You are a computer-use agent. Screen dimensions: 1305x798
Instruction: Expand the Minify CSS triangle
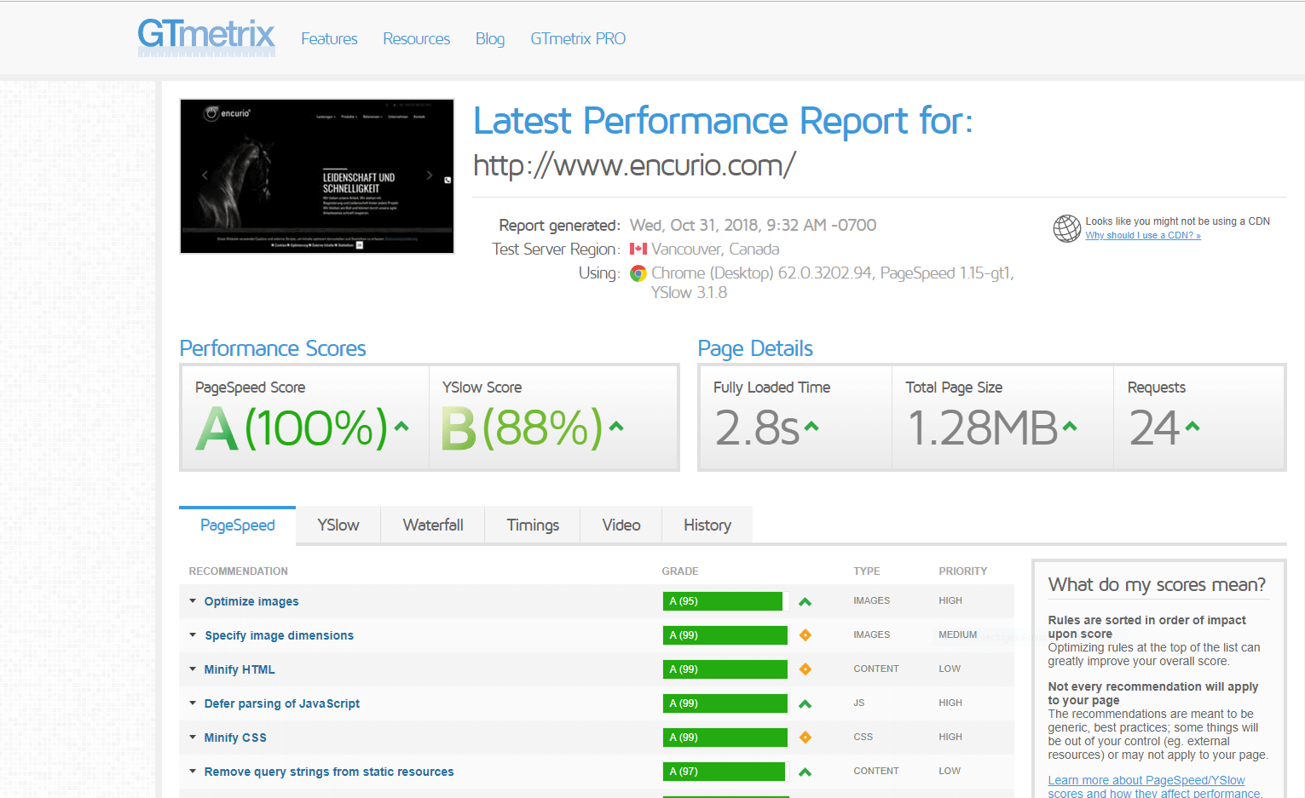pyautogui.click(x=193, y=738)
